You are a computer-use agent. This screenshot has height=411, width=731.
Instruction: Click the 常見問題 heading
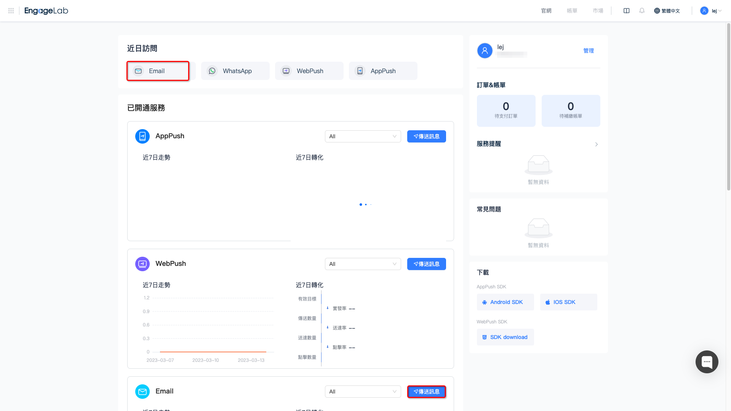pyautogui.click(x=489, y=209)
